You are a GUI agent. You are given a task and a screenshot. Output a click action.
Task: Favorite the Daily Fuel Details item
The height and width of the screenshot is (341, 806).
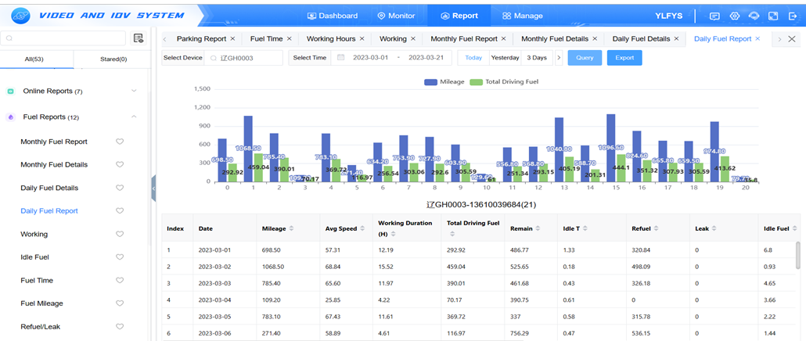coord(120,188)
